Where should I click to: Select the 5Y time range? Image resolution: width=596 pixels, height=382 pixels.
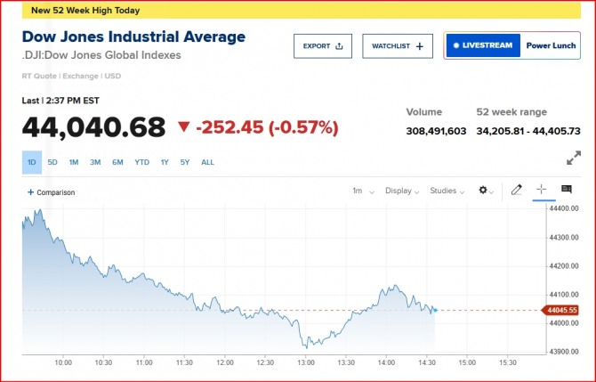tap(185, 163)
